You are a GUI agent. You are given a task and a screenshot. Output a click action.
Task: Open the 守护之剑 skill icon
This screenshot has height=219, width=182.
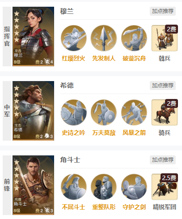pyautogui.click(x=134, y=187)
